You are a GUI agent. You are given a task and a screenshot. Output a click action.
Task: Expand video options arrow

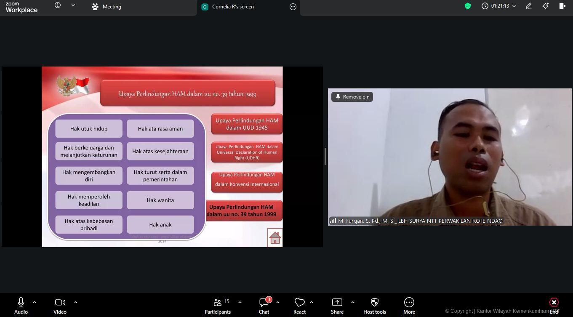(x=76, y=302)
